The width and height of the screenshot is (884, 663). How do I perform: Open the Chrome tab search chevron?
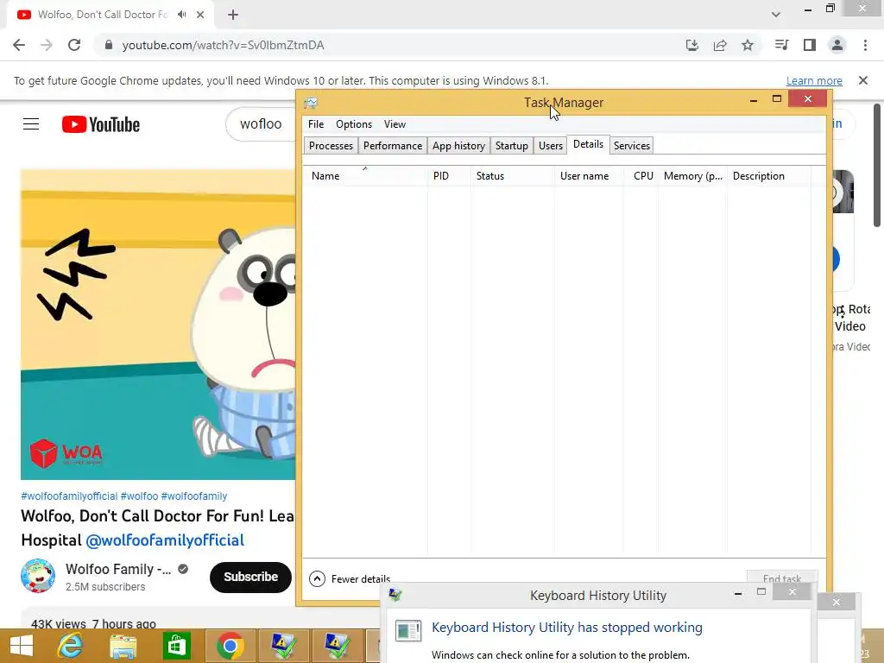click(x=776, y=15)
